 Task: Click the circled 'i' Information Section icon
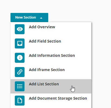[x=20, y=58]
